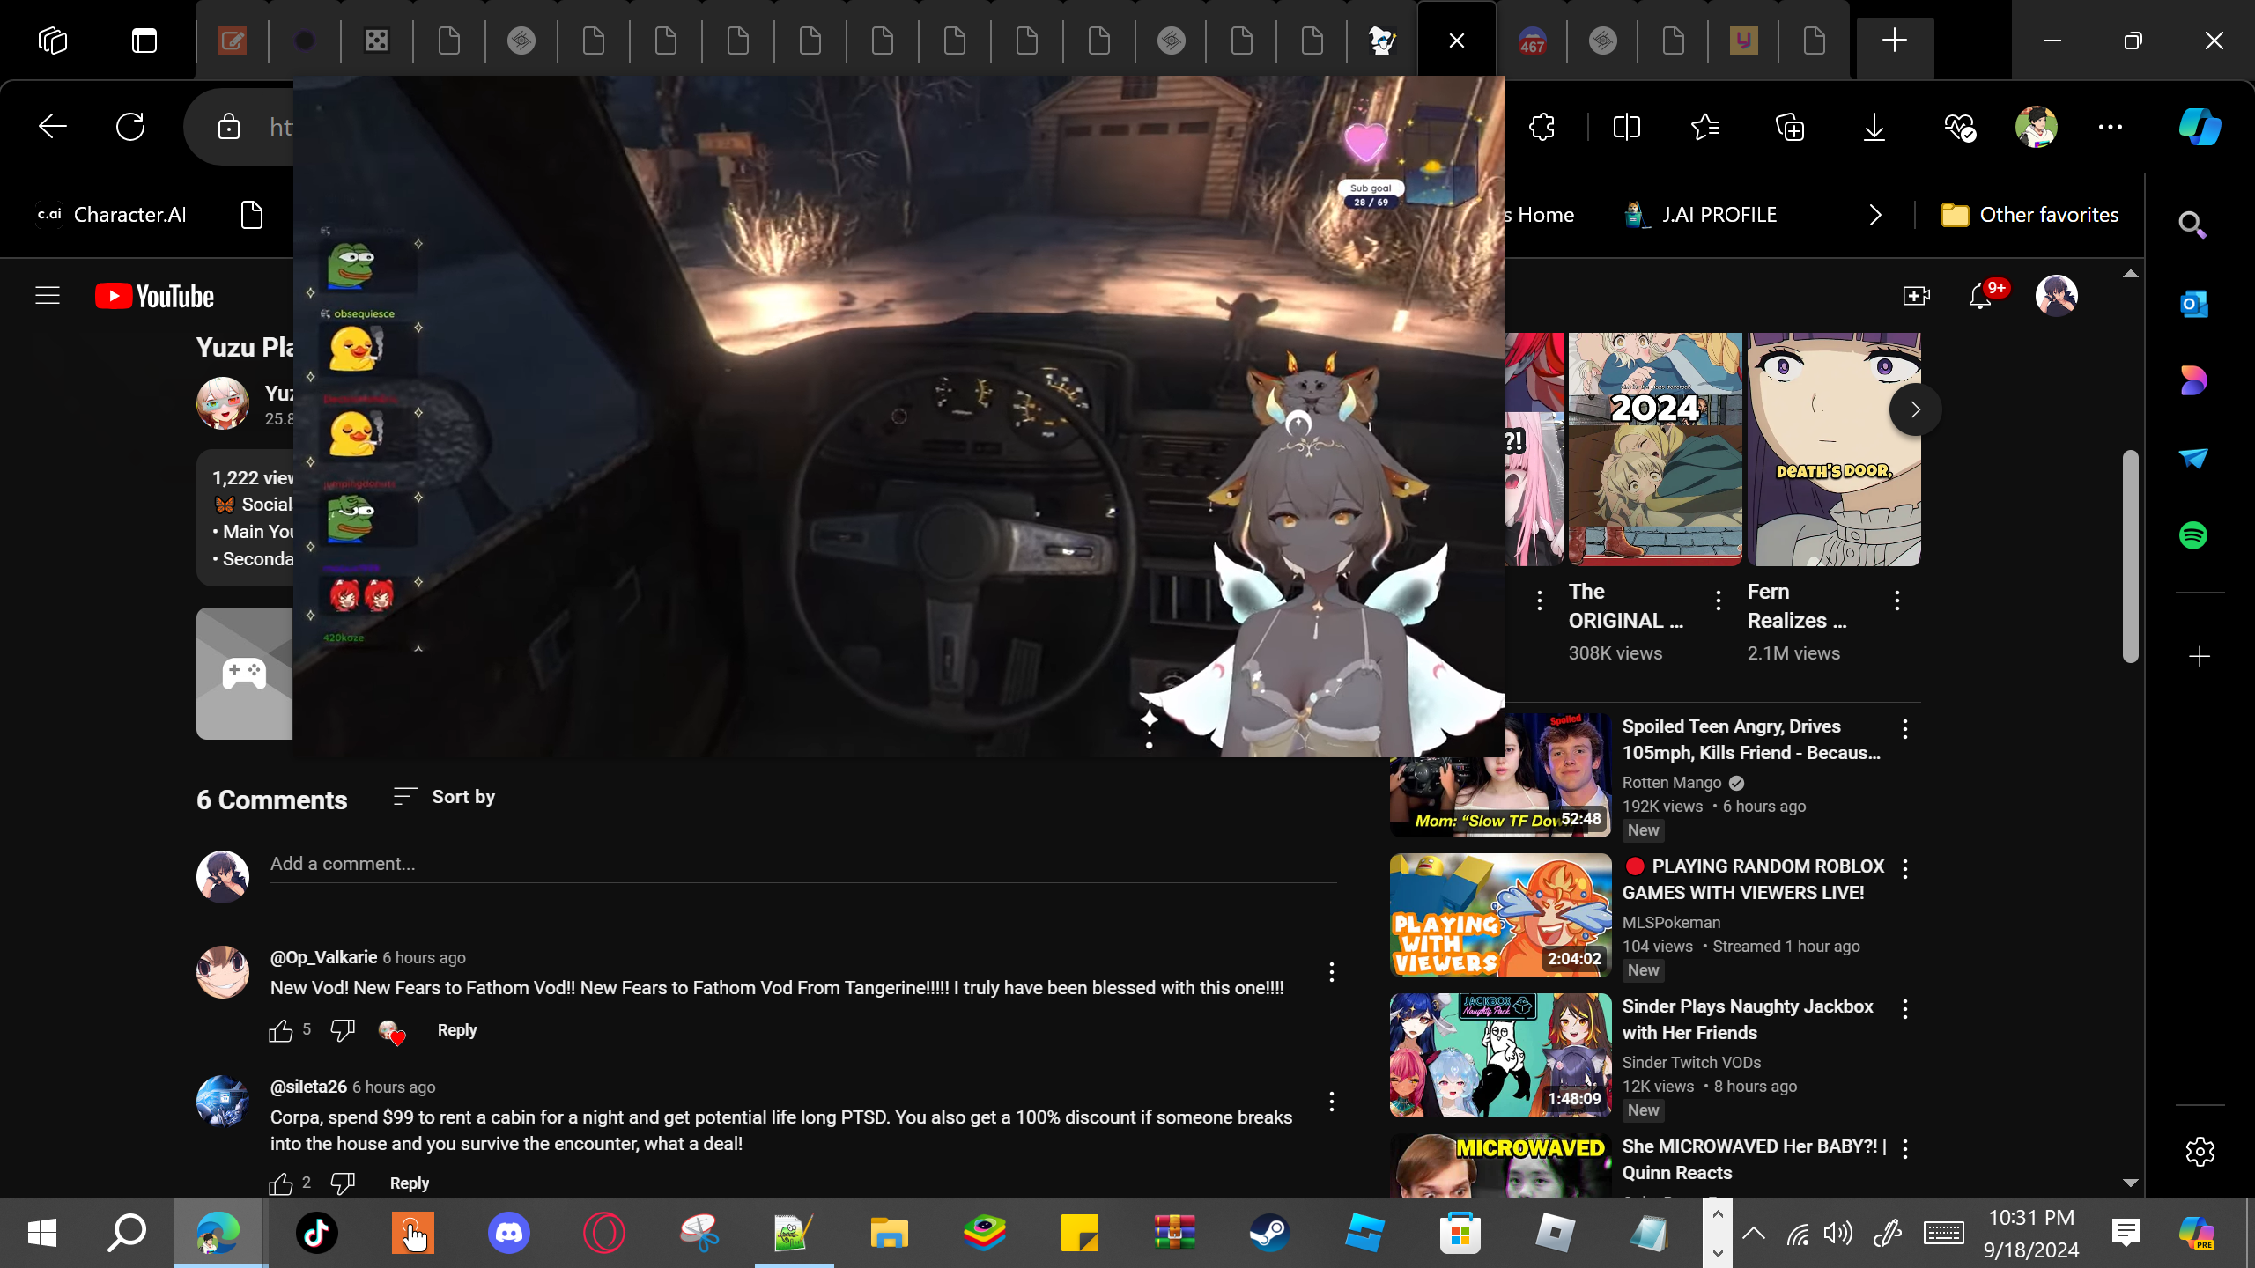The width and height of the screenshot is (2255, 1268).
Task: Like the @sileta26 comment
Action: coord(281,1183)
